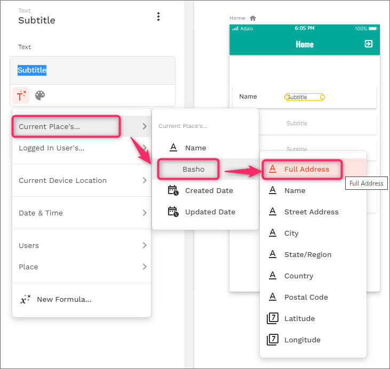Click the text icon next to Full Address
Viewport: 390px width, 369px height.
pos(273,169)
